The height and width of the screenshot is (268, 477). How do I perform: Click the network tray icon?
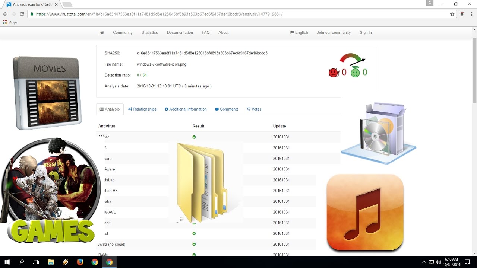point(431,262)
